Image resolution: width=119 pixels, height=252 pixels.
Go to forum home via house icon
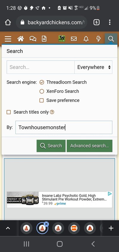21,39
